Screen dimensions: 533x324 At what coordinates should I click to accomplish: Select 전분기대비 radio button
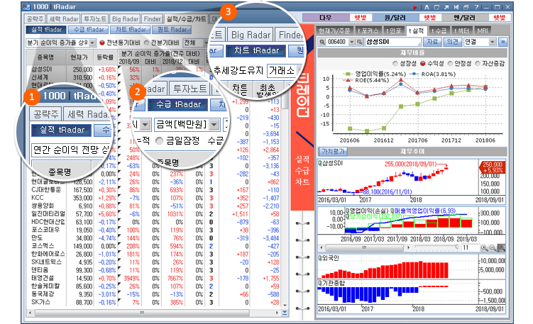(146, 43)
